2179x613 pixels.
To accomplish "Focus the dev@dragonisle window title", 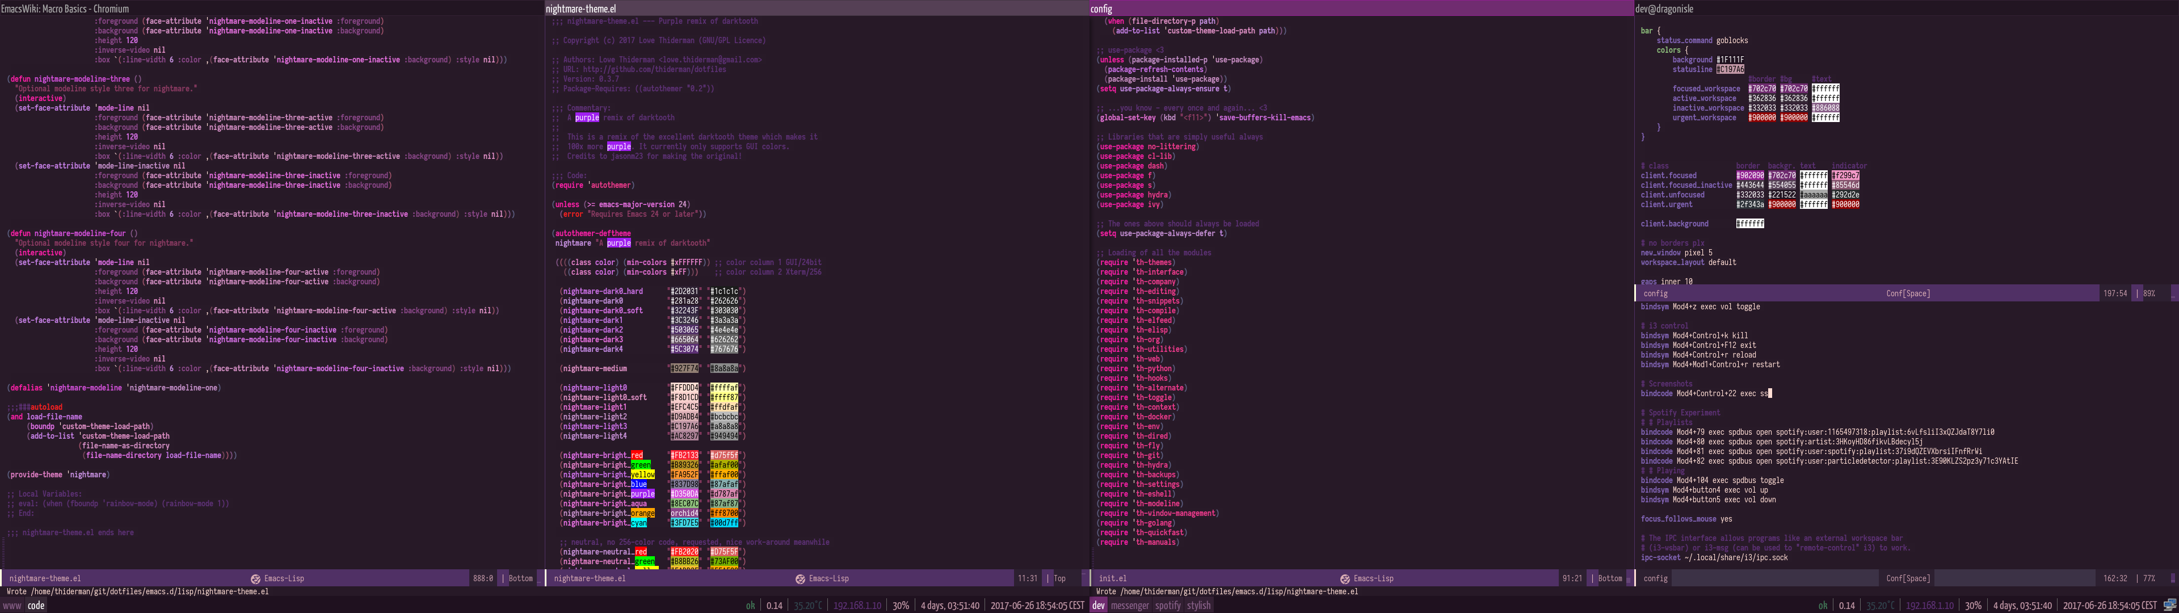I will pyautogui.click(x=1664, y=9).
